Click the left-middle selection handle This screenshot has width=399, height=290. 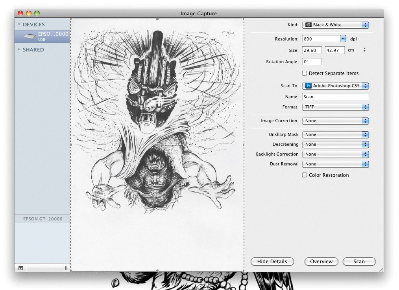[71, 145]
